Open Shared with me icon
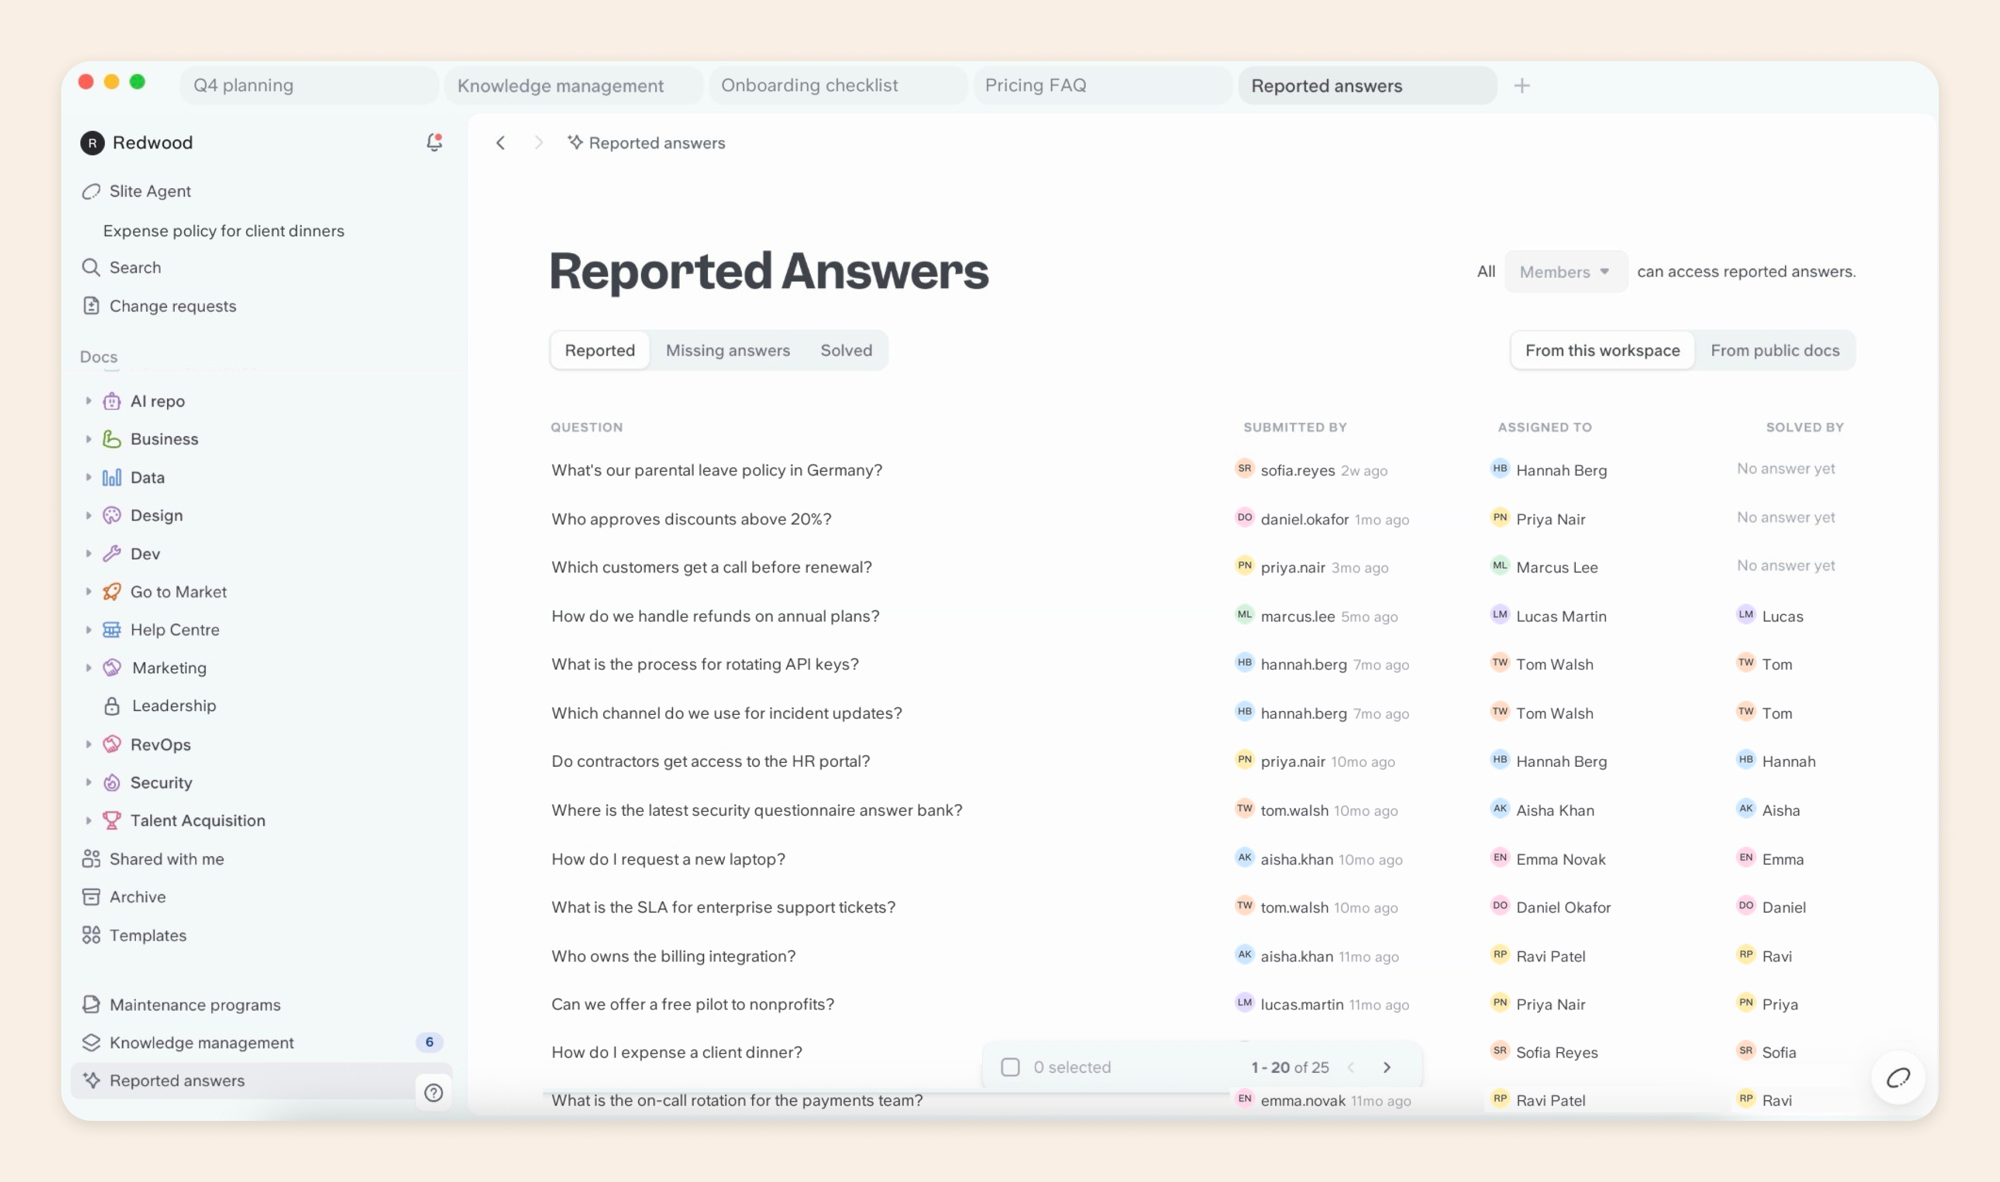The image size is (2000, 1182). tap(92, 858)
